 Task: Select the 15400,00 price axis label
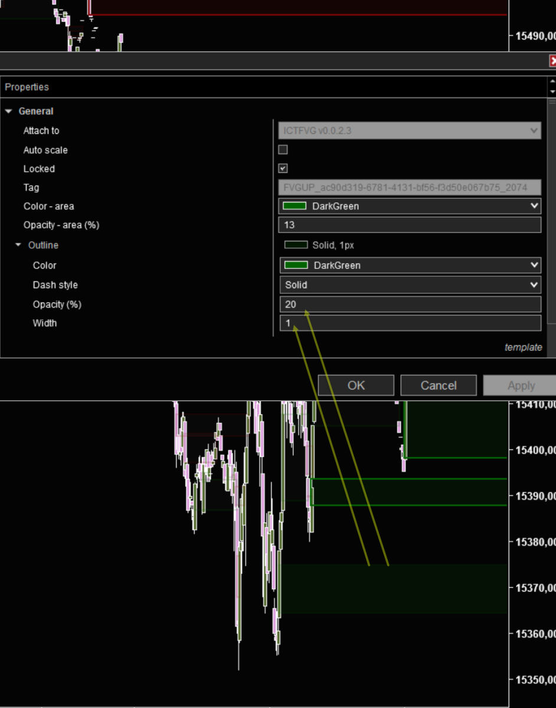point(535,450)
